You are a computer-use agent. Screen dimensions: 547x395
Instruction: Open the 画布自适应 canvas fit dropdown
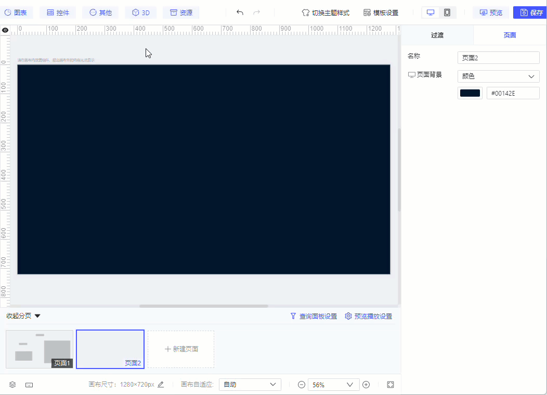tap(250, 384)
